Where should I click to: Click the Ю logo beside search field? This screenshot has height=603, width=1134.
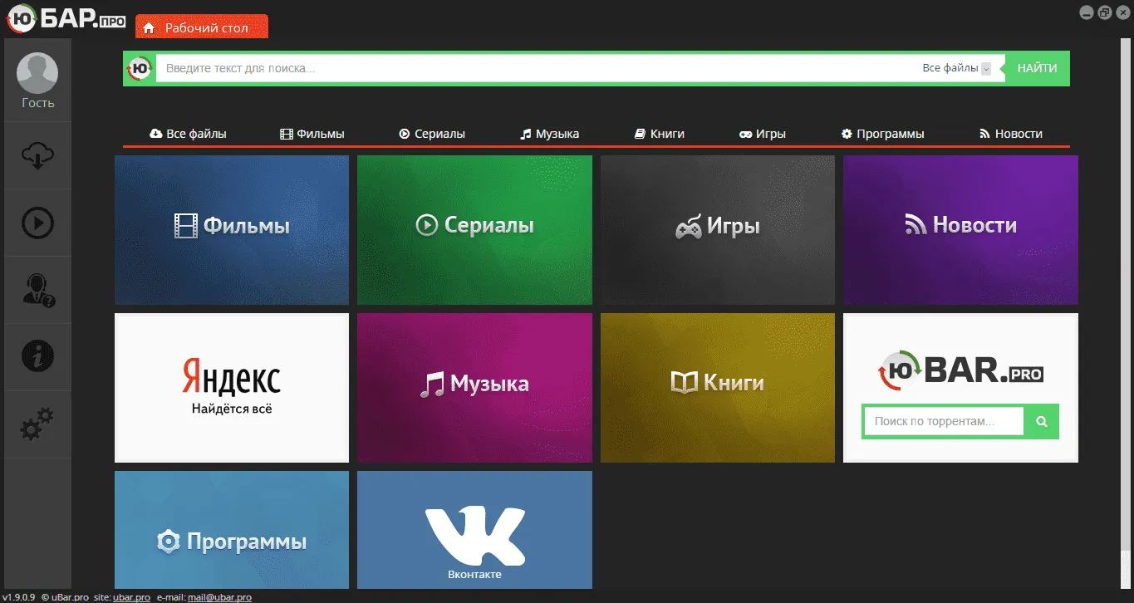pyautogui.click(x=140, y=69)
